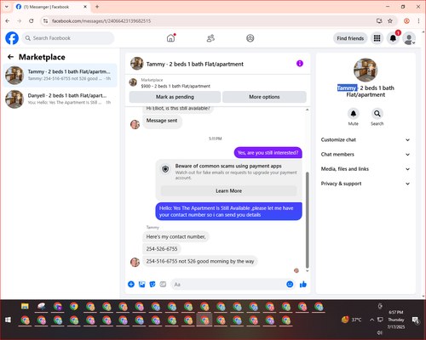This screenshot has height=340, width=426.
Task: Switch to Messenger Facebook browser tab
Action: tap(51, 7)
